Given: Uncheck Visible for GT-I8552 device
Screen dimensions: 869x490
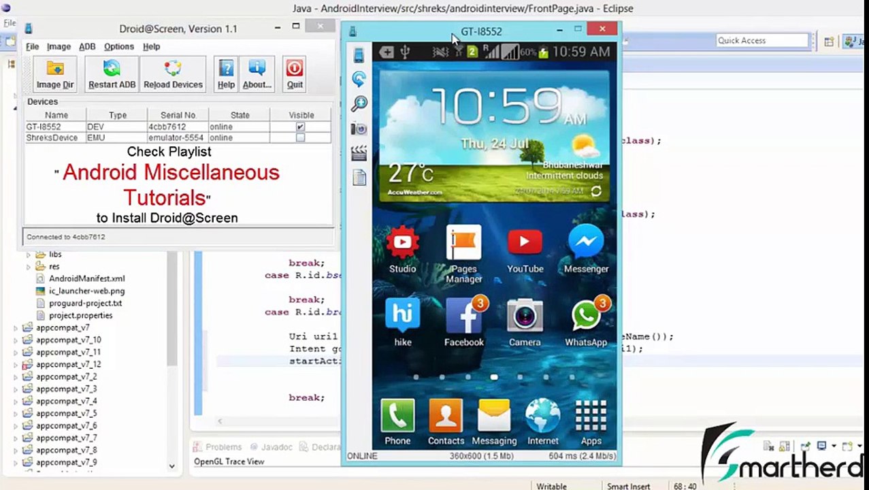Looking at the screenshot, I should [300, 127].
